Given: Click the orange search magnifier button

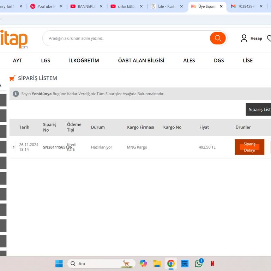Looking at the screenshot, I should coord(218,38).
